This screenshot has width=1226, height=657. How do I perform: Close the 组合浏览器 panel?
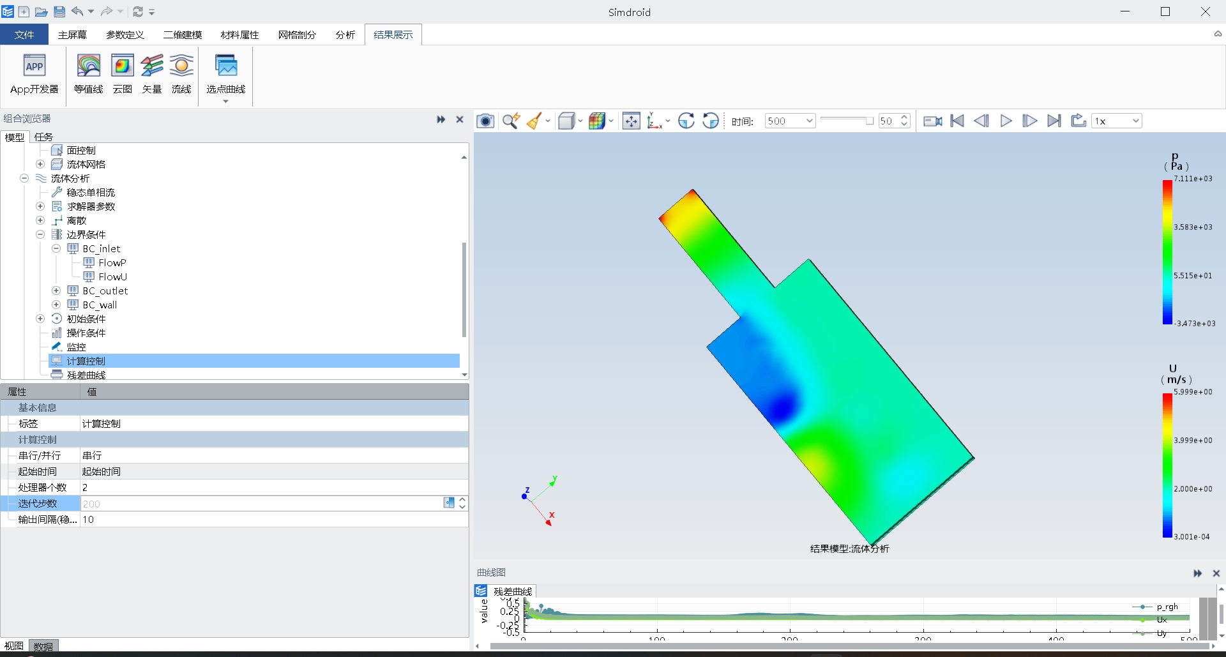tap(459, 119)
